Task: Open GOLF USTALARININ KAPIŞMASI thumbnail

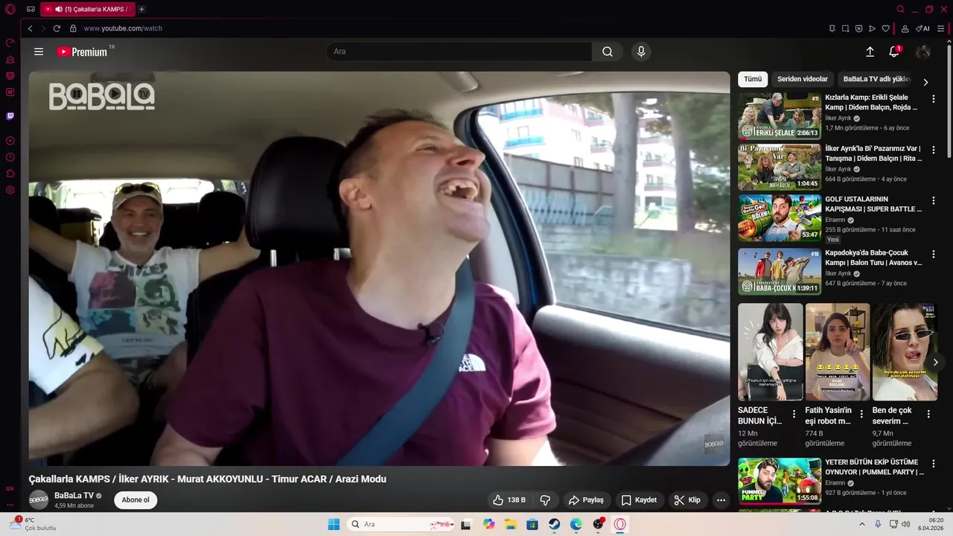Action: click(x=780, y=218)
